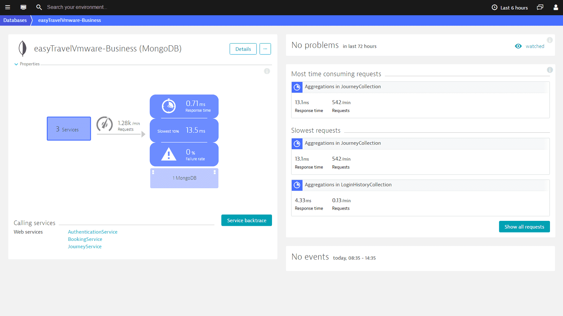The width and height of the screenshot is (563, 316).
Task: Click the Failure rate warning triangle
Action: click(x=169, y=154)
